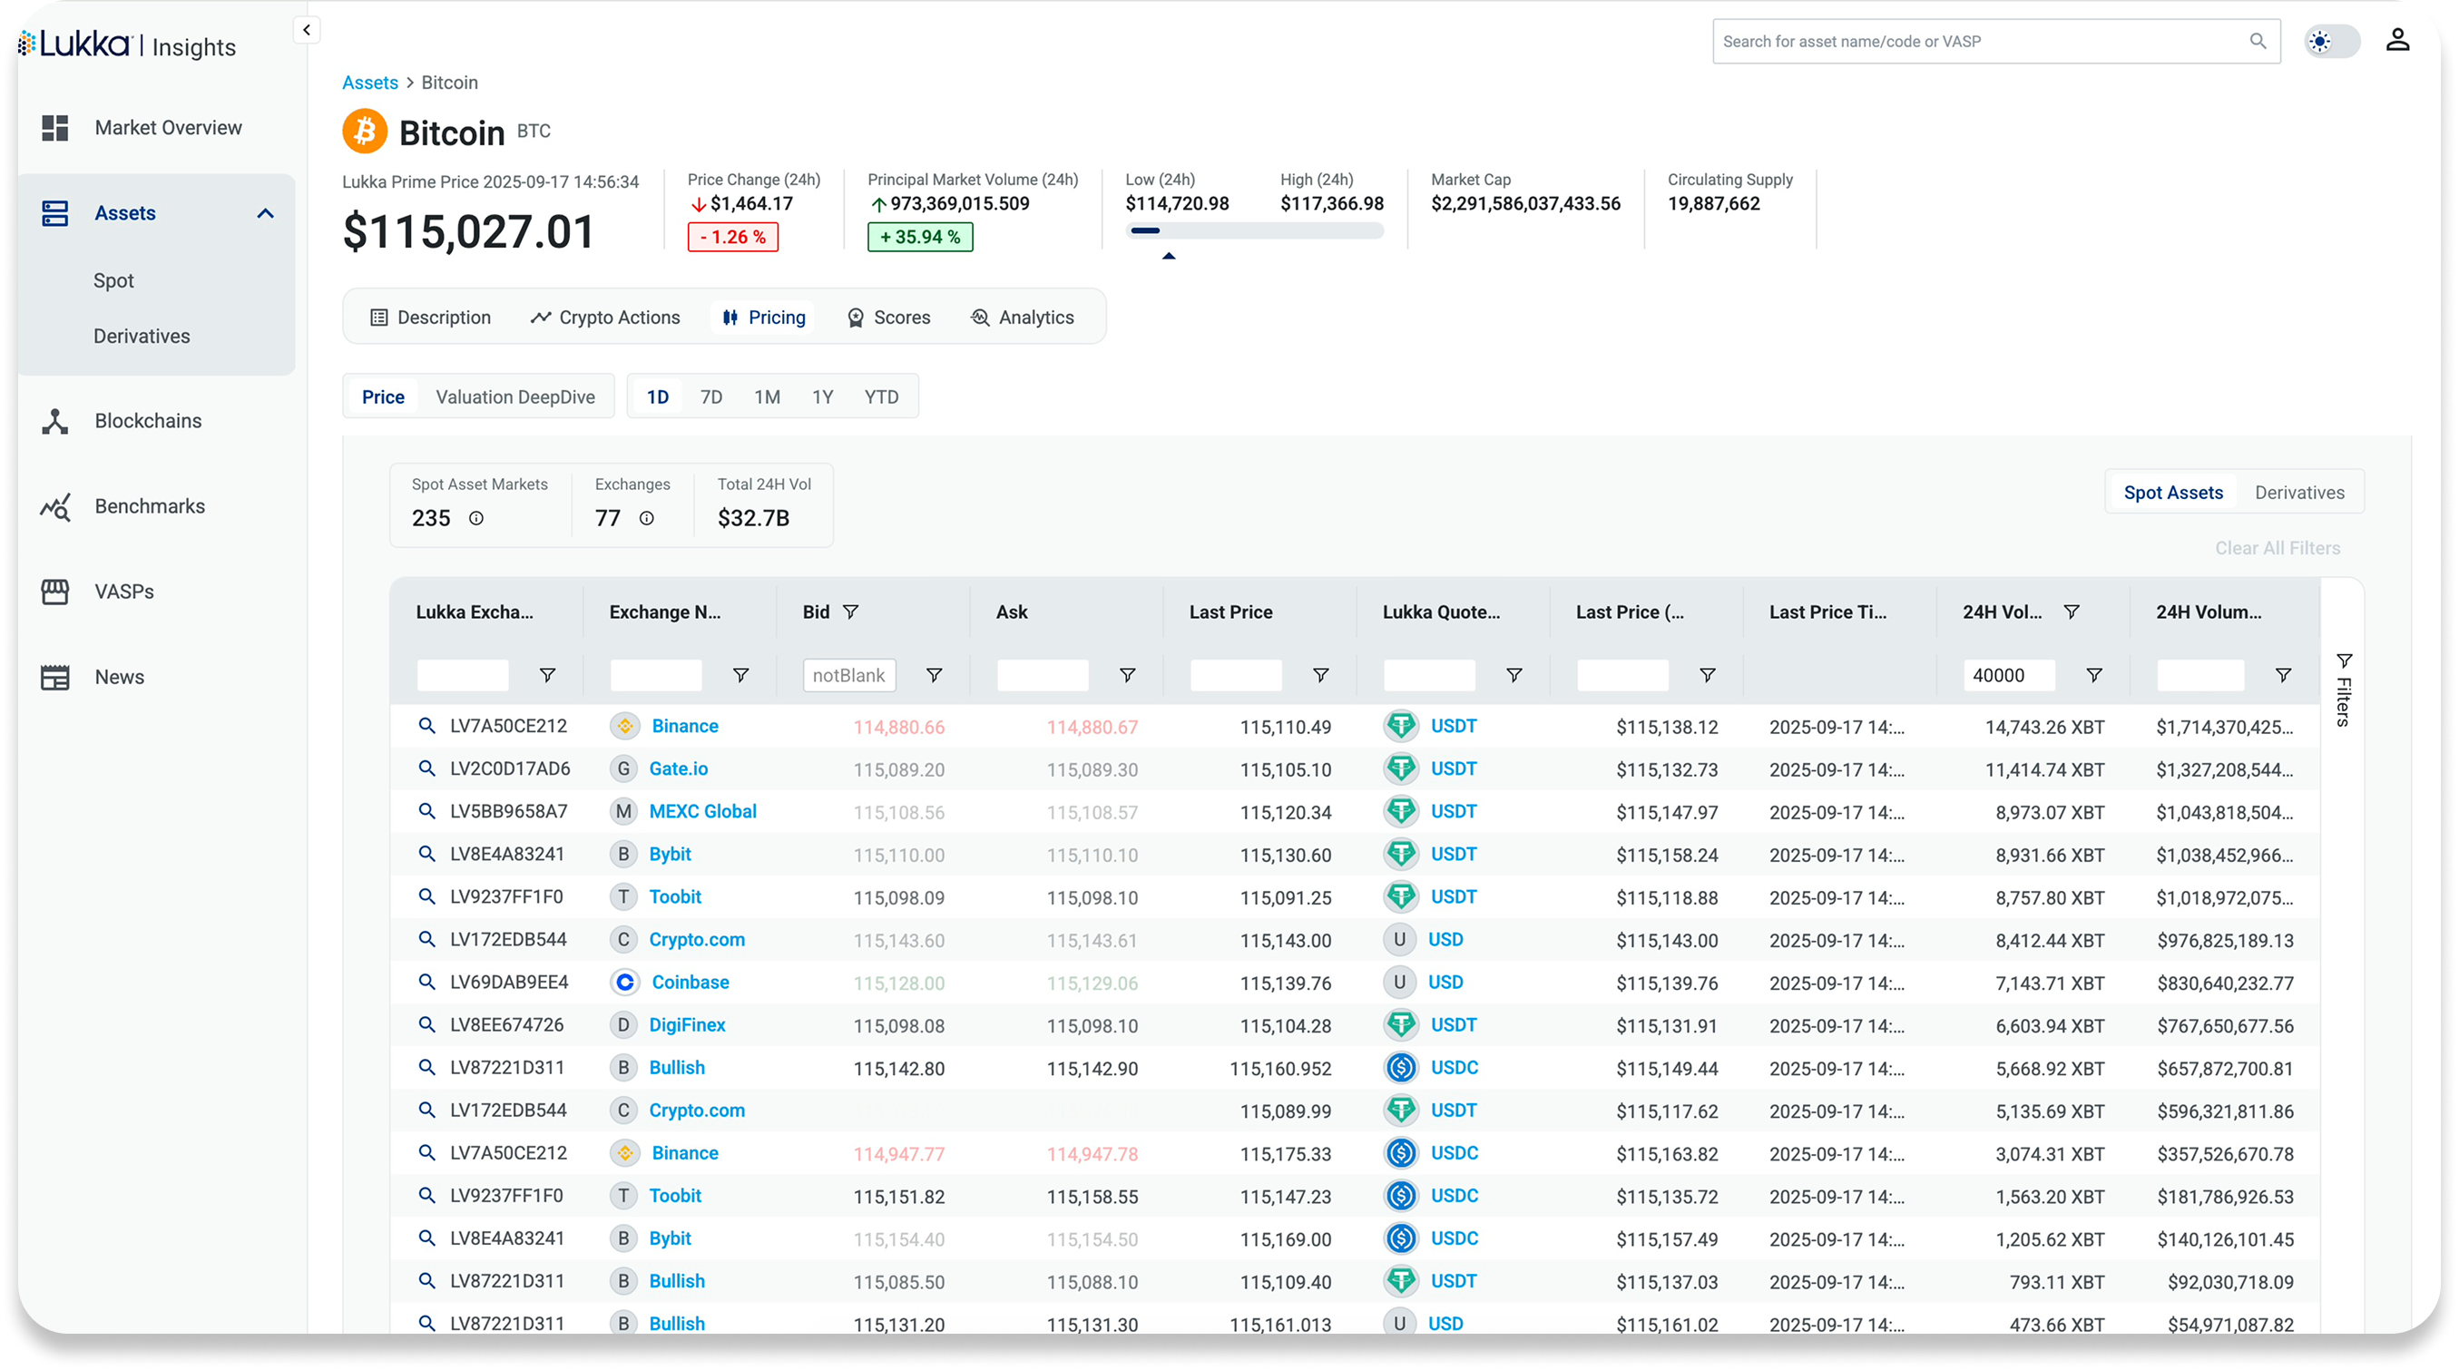
Task: Click magnifier icon for LV2C0D17AD6 row
Action: click(x=426, y=769)
